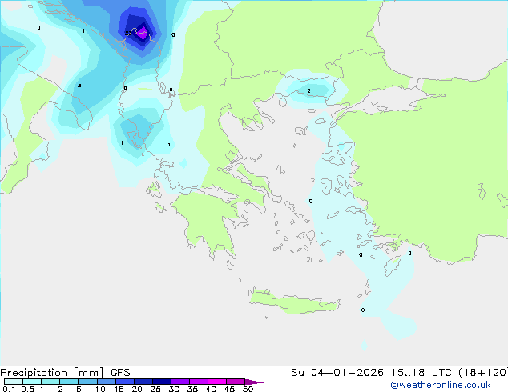The image size is (508, 392).
Task: Click the 0.5–1 mm legend color box
Action: pyautogui.click(x=32, y=382)
